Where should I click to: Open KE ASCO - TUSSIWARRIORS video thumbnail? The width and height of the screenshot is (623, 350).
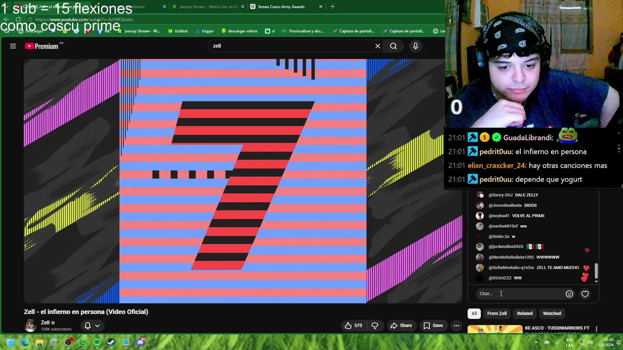pos(495,330)
